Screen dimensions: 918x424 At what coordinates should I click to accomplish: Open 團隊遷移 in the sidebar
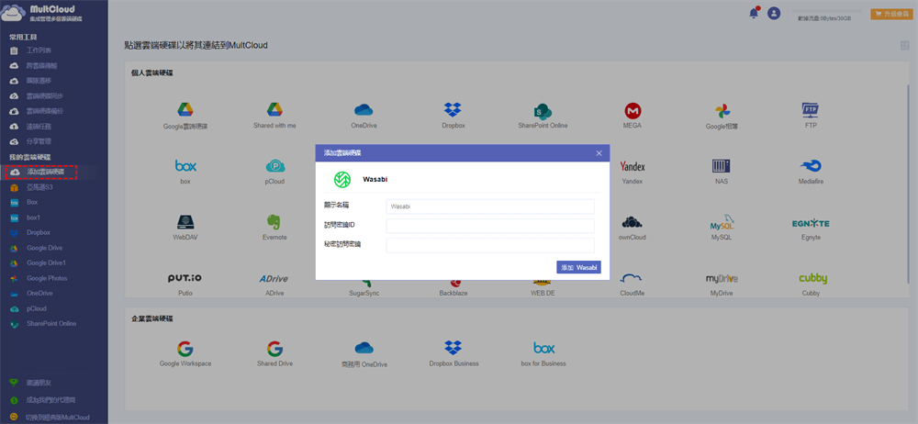click(x=38, y=81)
